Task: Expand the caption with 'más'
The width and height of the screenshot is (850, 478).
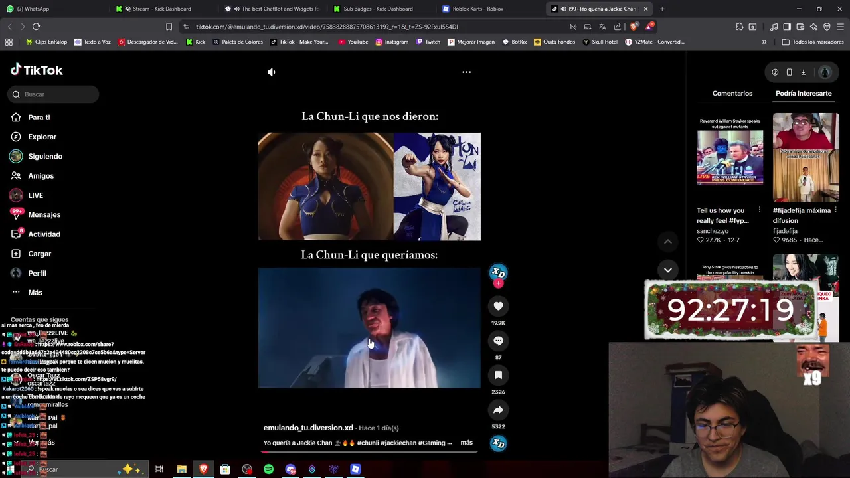Action: 466,443
